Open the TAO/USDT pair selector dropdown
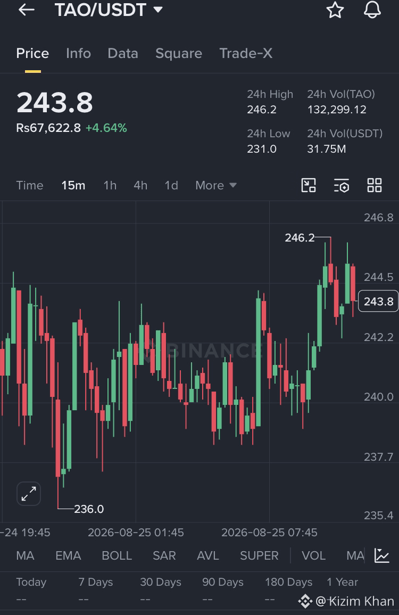The height and width of the screenshot is (615, 399). (109, 10)
